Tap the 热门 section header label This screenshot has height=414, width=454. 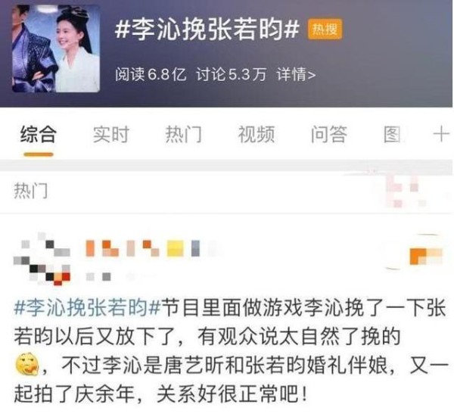31,191
